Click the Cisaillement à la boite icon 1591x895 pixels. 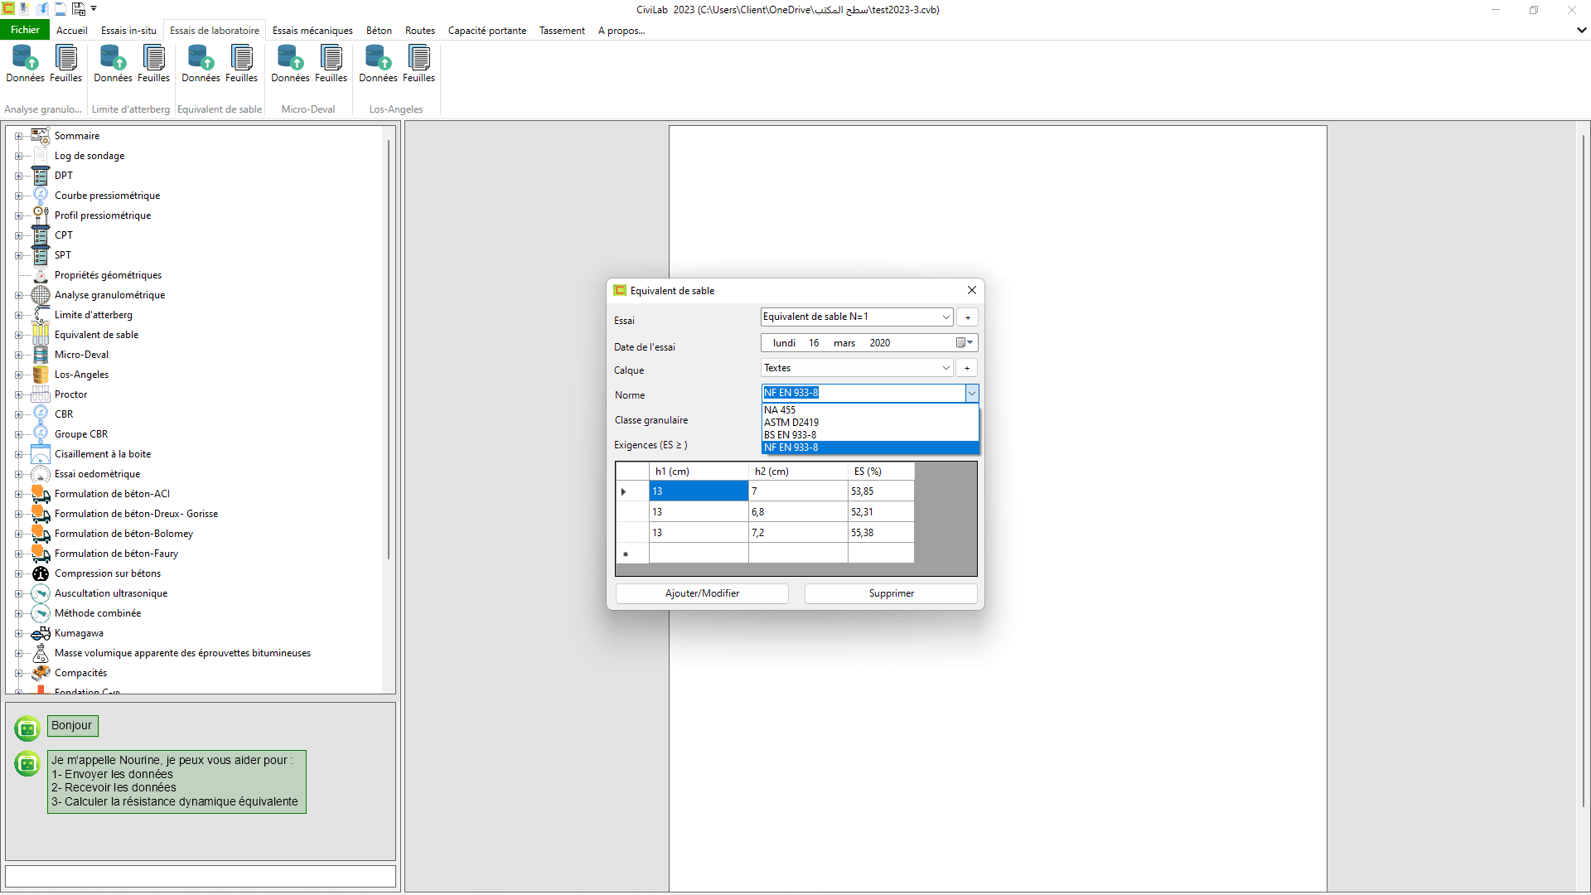tap(41, 454)
